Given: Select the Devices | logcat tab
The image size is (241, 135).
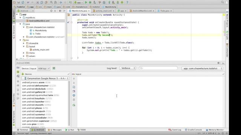Looking at the screenshot, I should click(x=29, y=69).
